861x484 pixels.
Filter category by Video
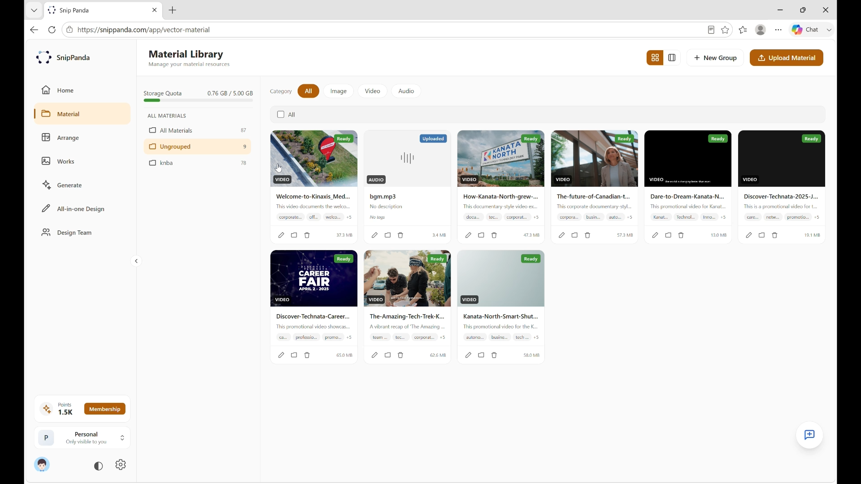pos(373,91)
